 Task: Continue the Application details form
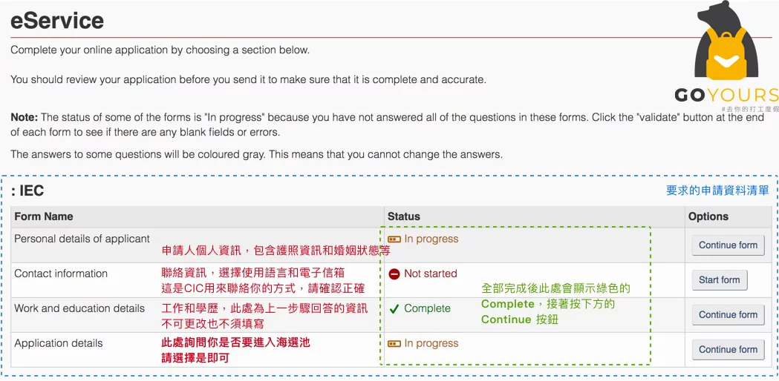click(x=728, y=349)
